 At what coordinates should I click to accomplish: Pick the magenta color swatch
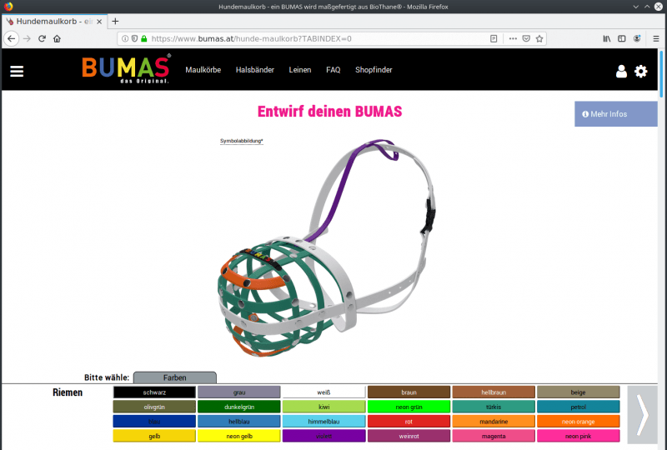tap(494, 436)
